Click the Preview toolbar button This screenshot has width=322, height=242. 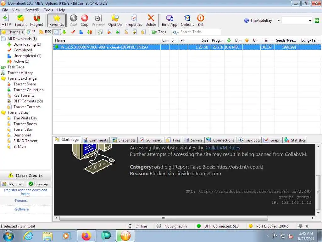point(98,20)
